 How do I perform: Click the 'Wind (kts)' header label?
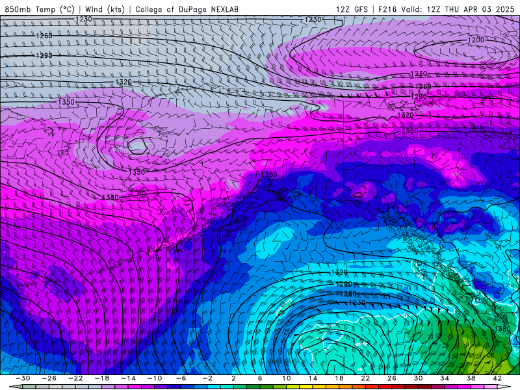(105, 9)
